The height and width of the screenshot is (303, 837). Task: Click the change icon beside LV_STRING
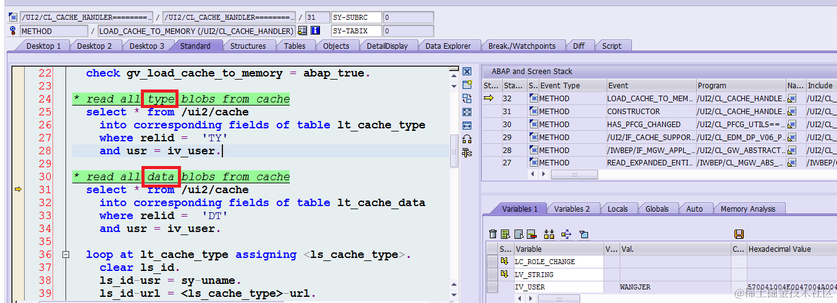(503, 275)
